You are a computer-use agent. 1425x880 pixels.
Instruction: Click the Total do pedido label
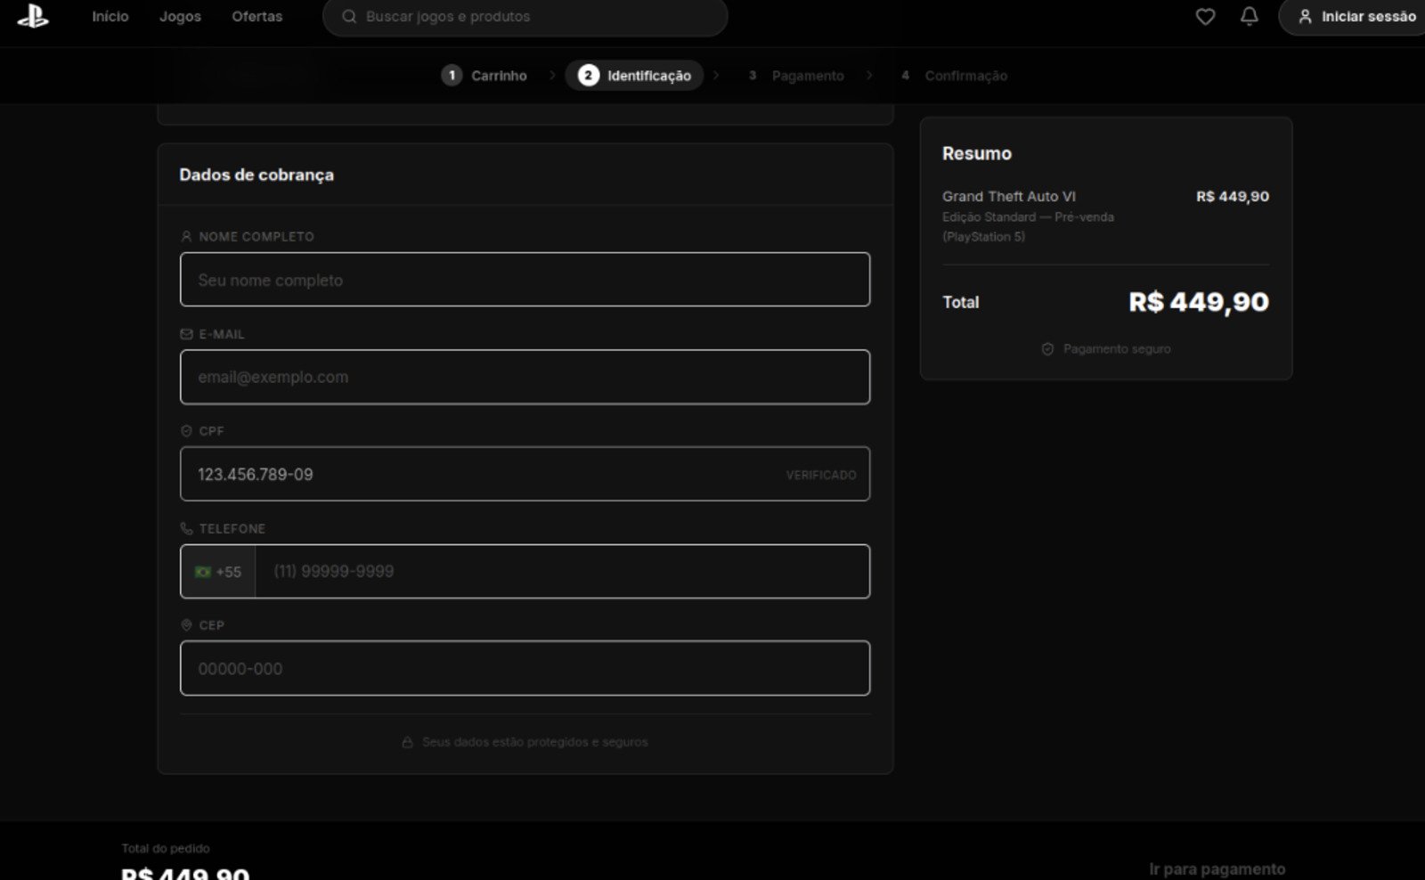click(x=166, y=849)
